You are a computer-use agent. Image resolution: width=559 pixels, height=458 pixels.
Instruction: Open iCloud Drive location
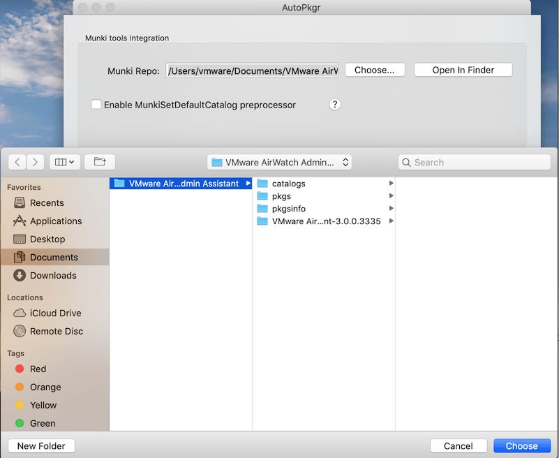pos(55,313)
